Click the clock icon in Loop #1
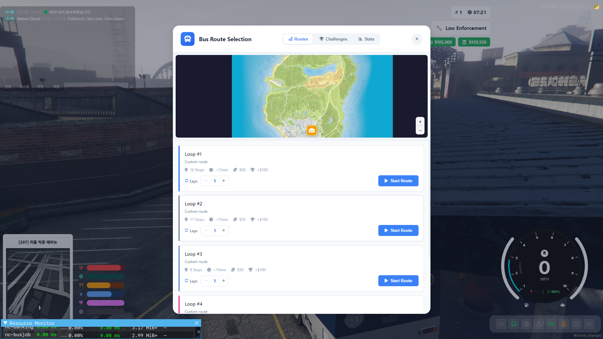 click(211, 170)
